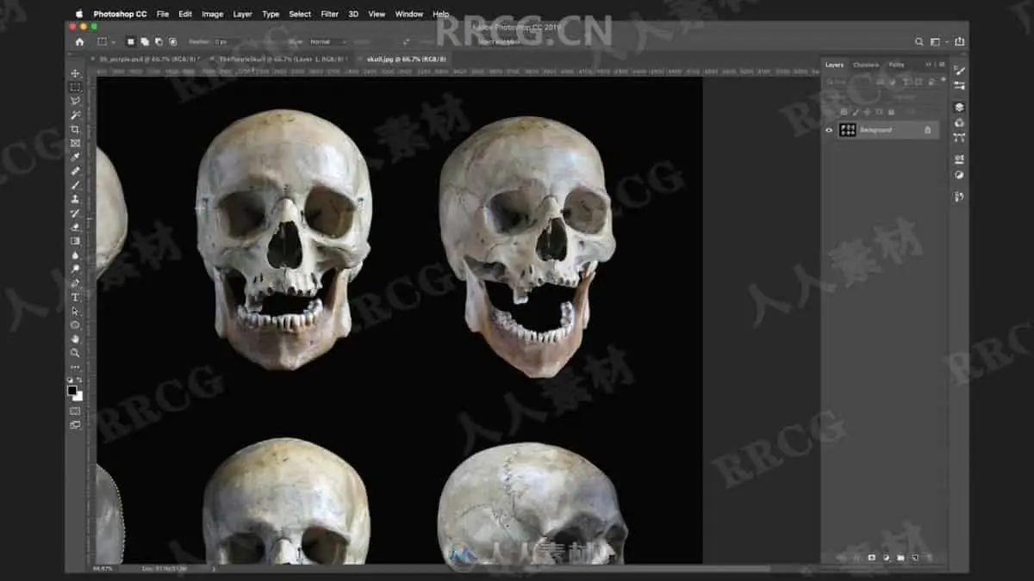This screenshot has height=581, width=1034.
Task: Open the Apple menu
Action: click(x=79, y=14)
